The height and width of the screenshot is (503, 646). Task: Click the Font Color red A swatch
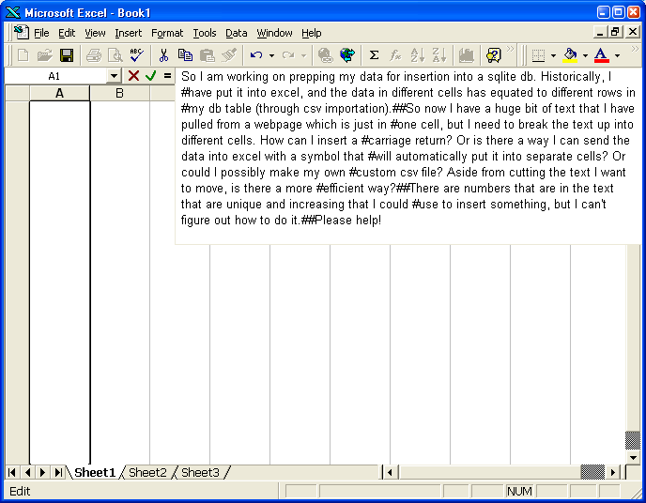[601, 55]
